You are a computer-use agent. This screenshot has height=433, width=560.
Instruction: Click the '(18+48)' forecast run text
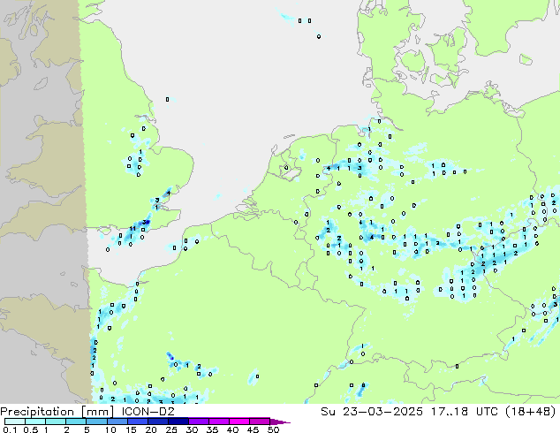[531, 411]
